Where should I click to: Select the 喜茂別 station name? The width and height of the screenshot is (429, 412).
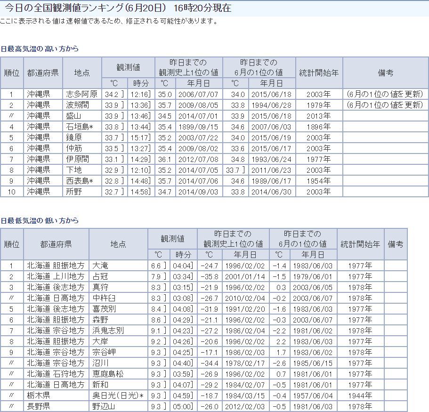[105, 309]
